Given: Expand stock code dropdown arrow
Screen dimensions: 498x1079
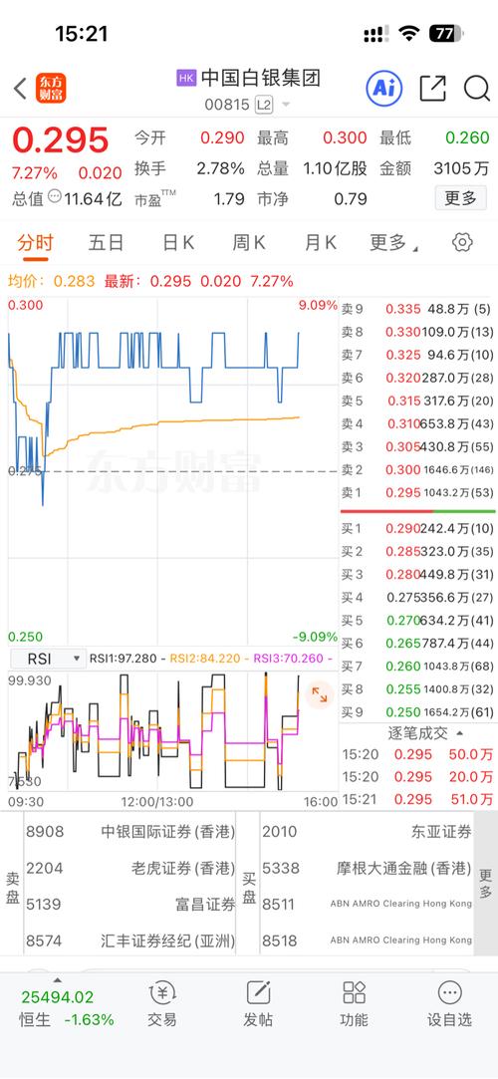Looking at the screenshot, I should click(x=286, y=106).
